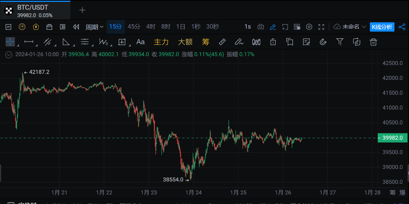
Task: Take a chart screenshot with camera icon
Action: [261, 27]
